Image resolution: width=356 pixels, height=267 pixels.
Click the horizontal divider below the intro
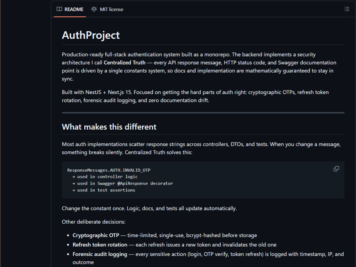203,112
